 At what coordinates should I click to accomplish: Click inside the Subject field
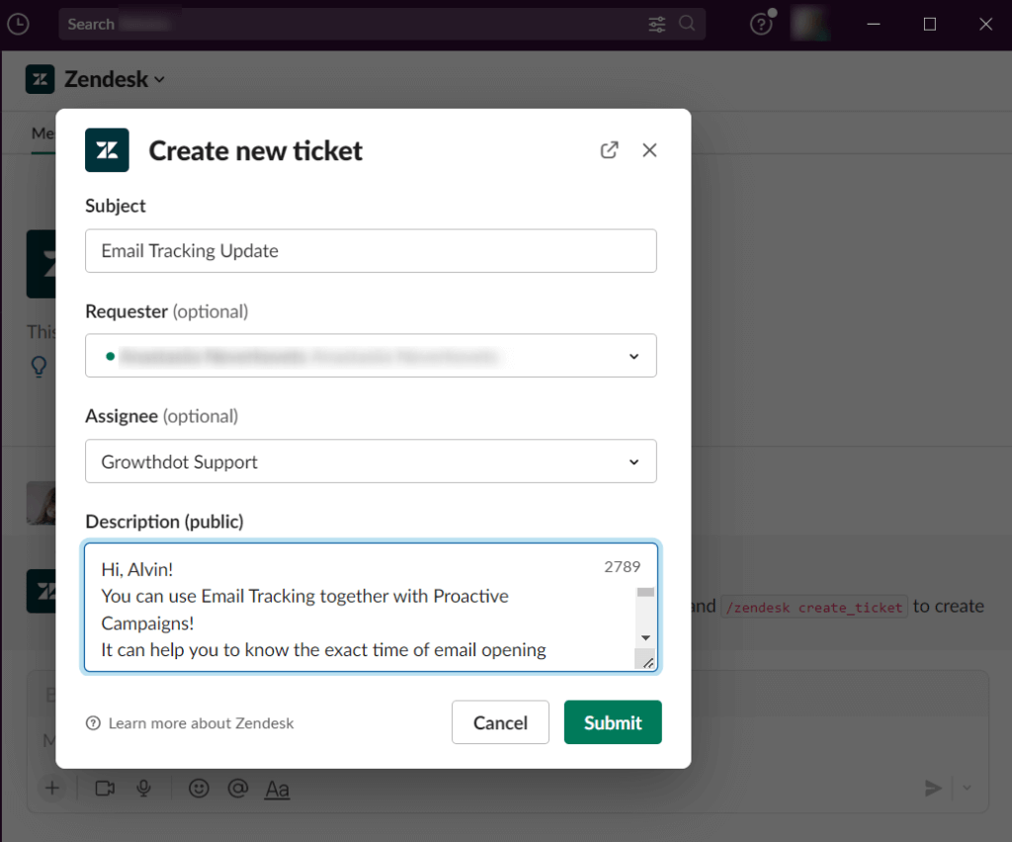coord(371,250)
